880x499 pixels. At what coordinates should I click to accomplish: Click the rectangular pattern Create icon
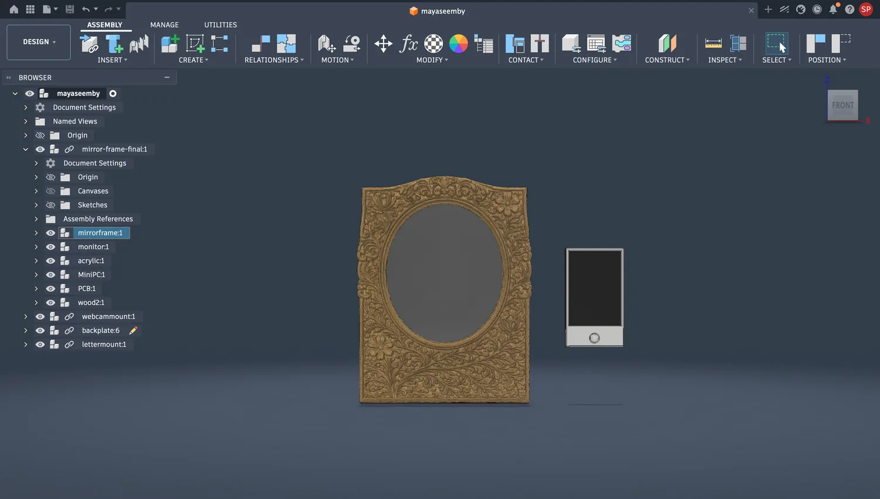click(219, 44)
